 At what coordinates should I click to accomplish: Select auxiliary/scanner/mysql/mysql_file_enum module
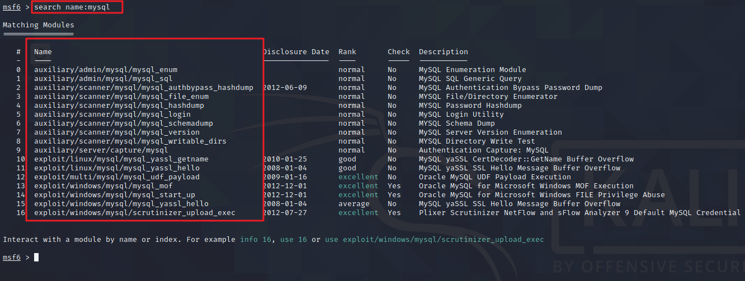point(121,97)
